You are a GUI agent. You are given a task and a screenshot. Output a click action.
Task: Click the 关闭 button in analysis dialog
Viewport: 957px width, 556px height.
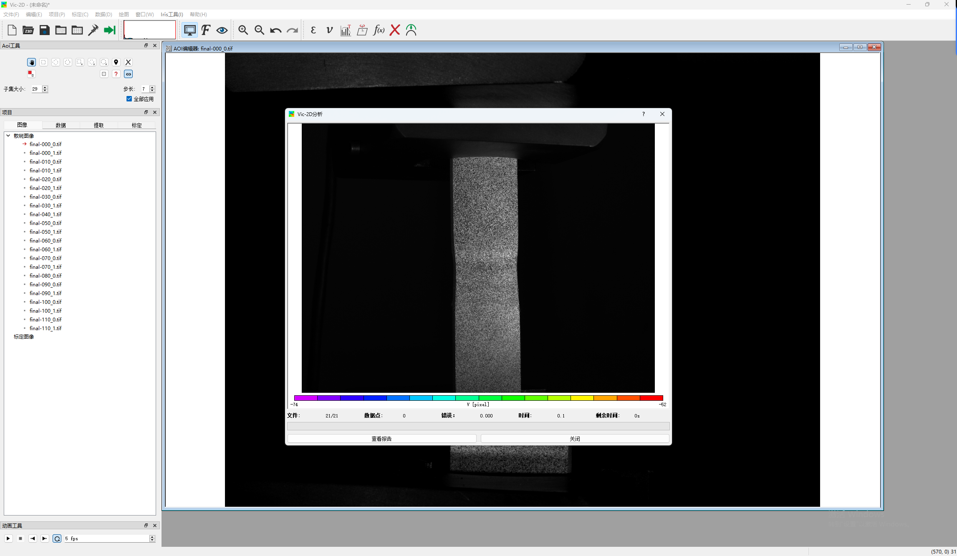click(575, 439)
